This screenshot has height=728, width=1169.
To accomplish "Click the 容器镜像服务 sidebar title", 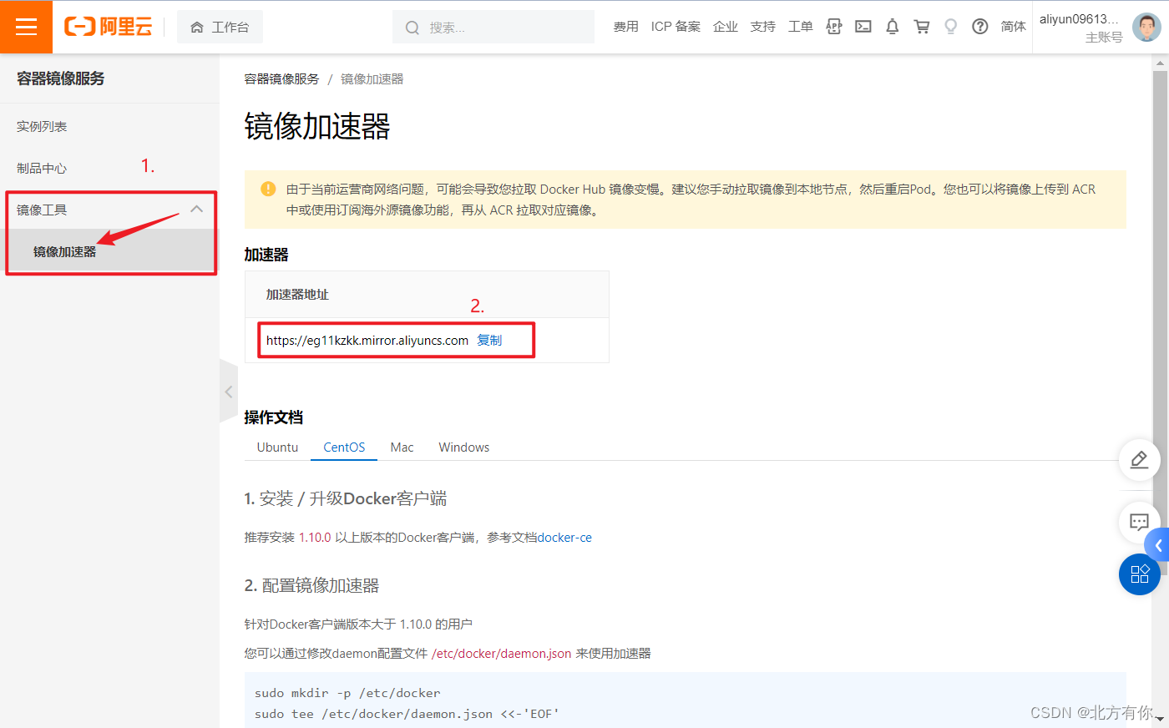I will pos(60,78).
